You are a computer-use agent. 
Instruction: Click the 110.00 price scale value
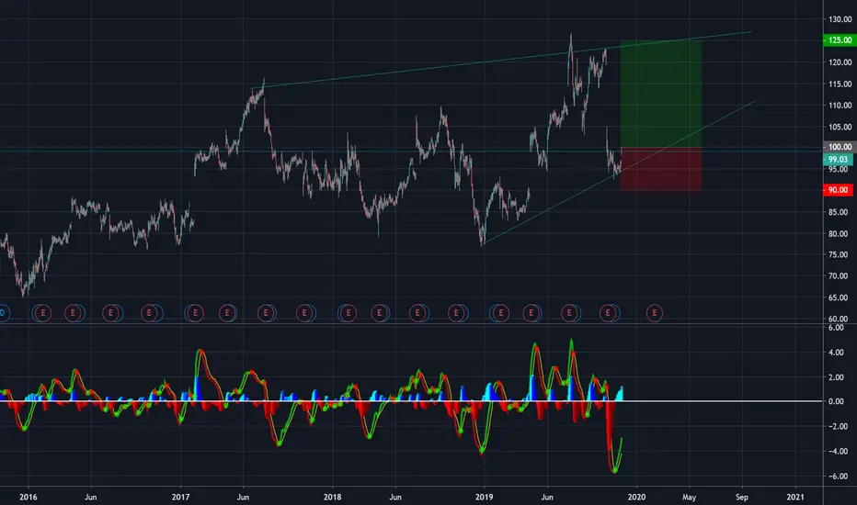[840, 106]
